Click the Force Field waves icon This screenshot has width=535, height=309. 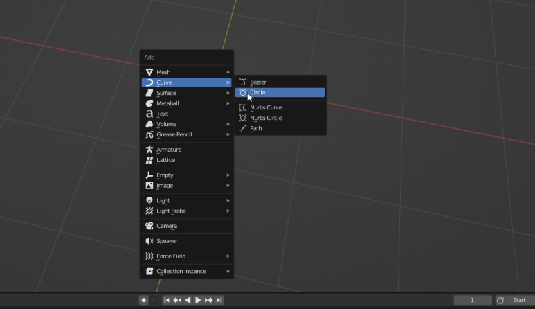tap(149, 256)
